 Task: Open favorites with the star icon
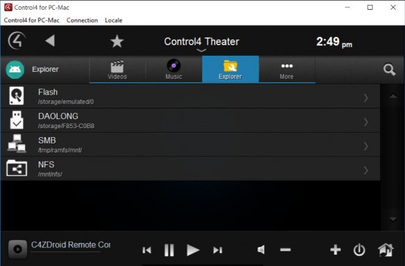(x=117, y=41)
